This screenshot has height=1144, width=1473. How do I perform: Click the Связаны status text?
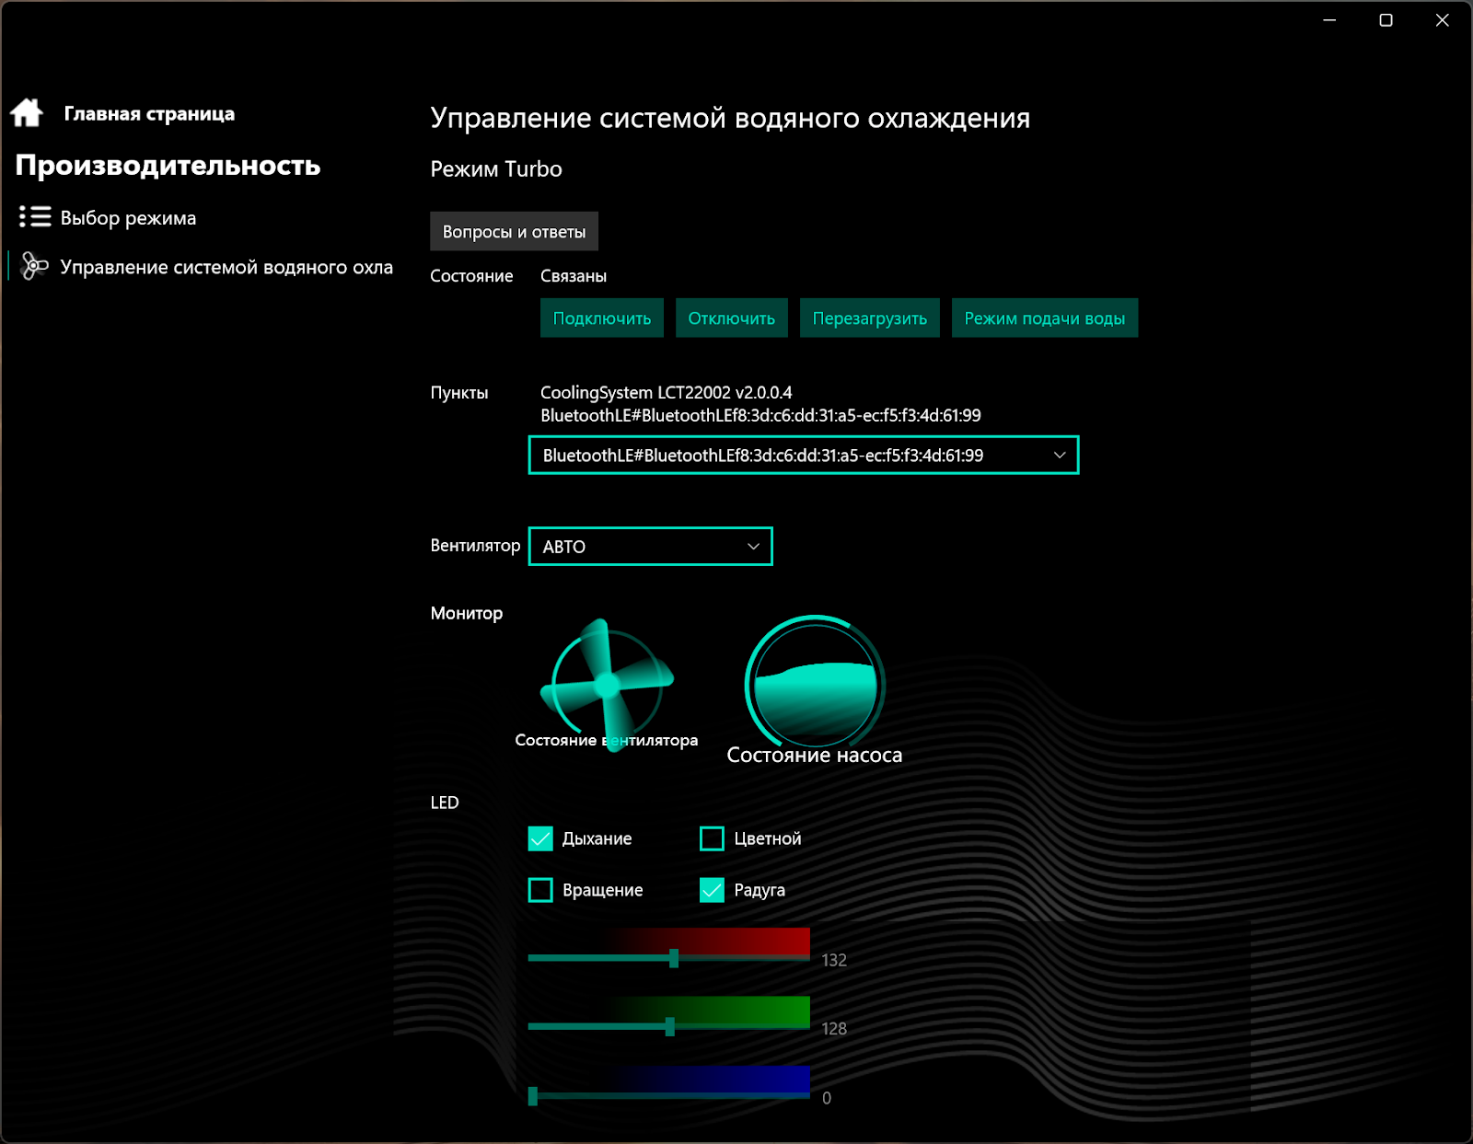(x=574, y=276)
